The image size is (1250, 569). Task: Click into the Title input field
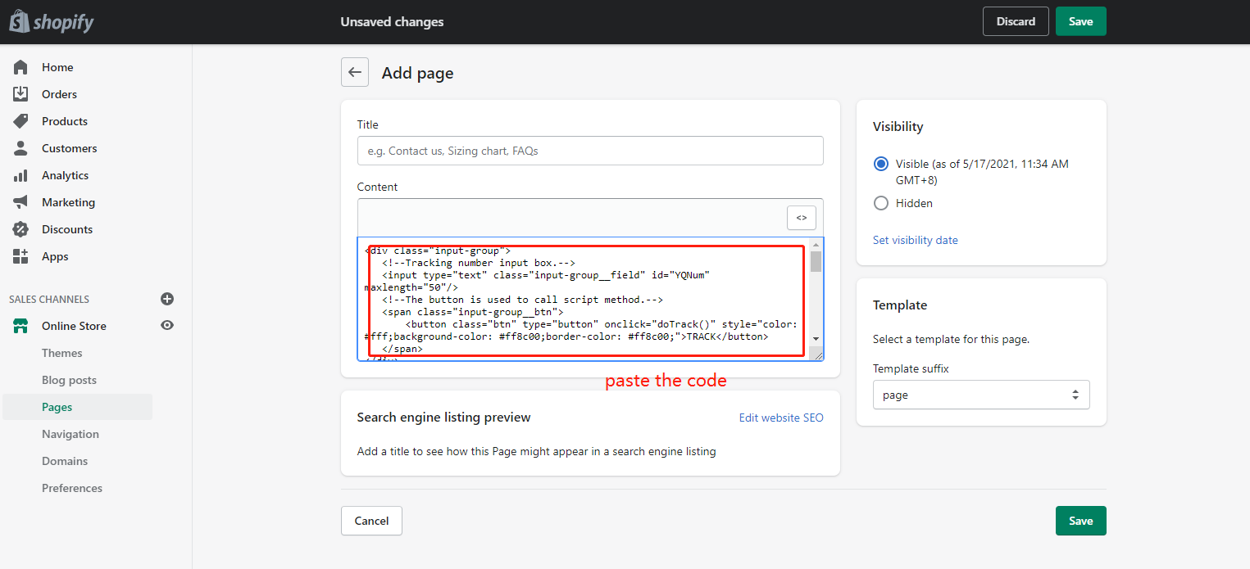click(x=590, y=151)
